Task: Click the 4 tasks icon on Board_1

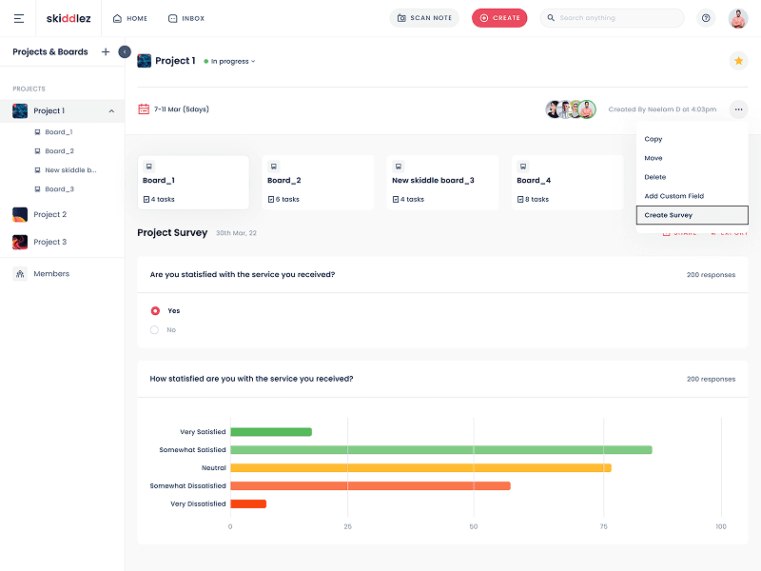Action: [x=146, y=199]
